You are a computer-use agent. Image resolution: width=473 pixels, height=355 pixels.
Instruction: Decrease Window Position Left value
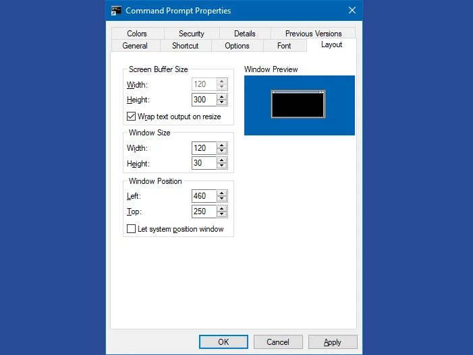[222, 199]
